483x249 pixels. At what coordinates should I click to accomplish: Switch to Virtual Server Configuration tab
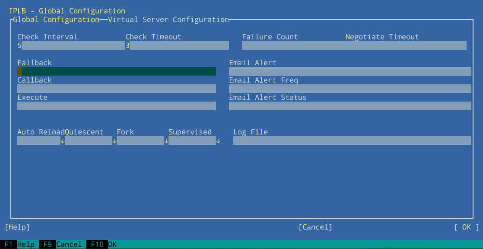tap(168, 19)
